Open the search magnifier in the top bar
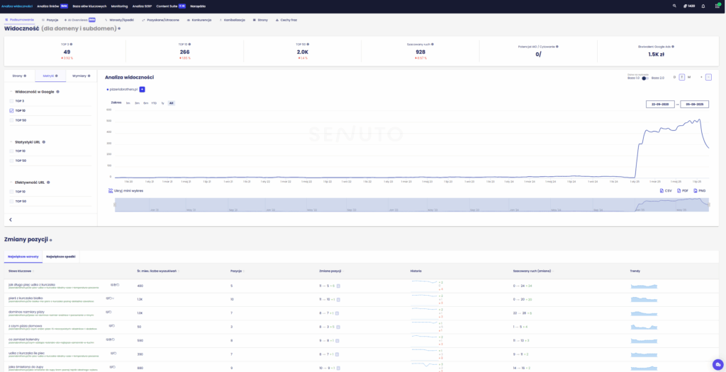Viewport: 726px width, 372px height. [x=674, y=6]
